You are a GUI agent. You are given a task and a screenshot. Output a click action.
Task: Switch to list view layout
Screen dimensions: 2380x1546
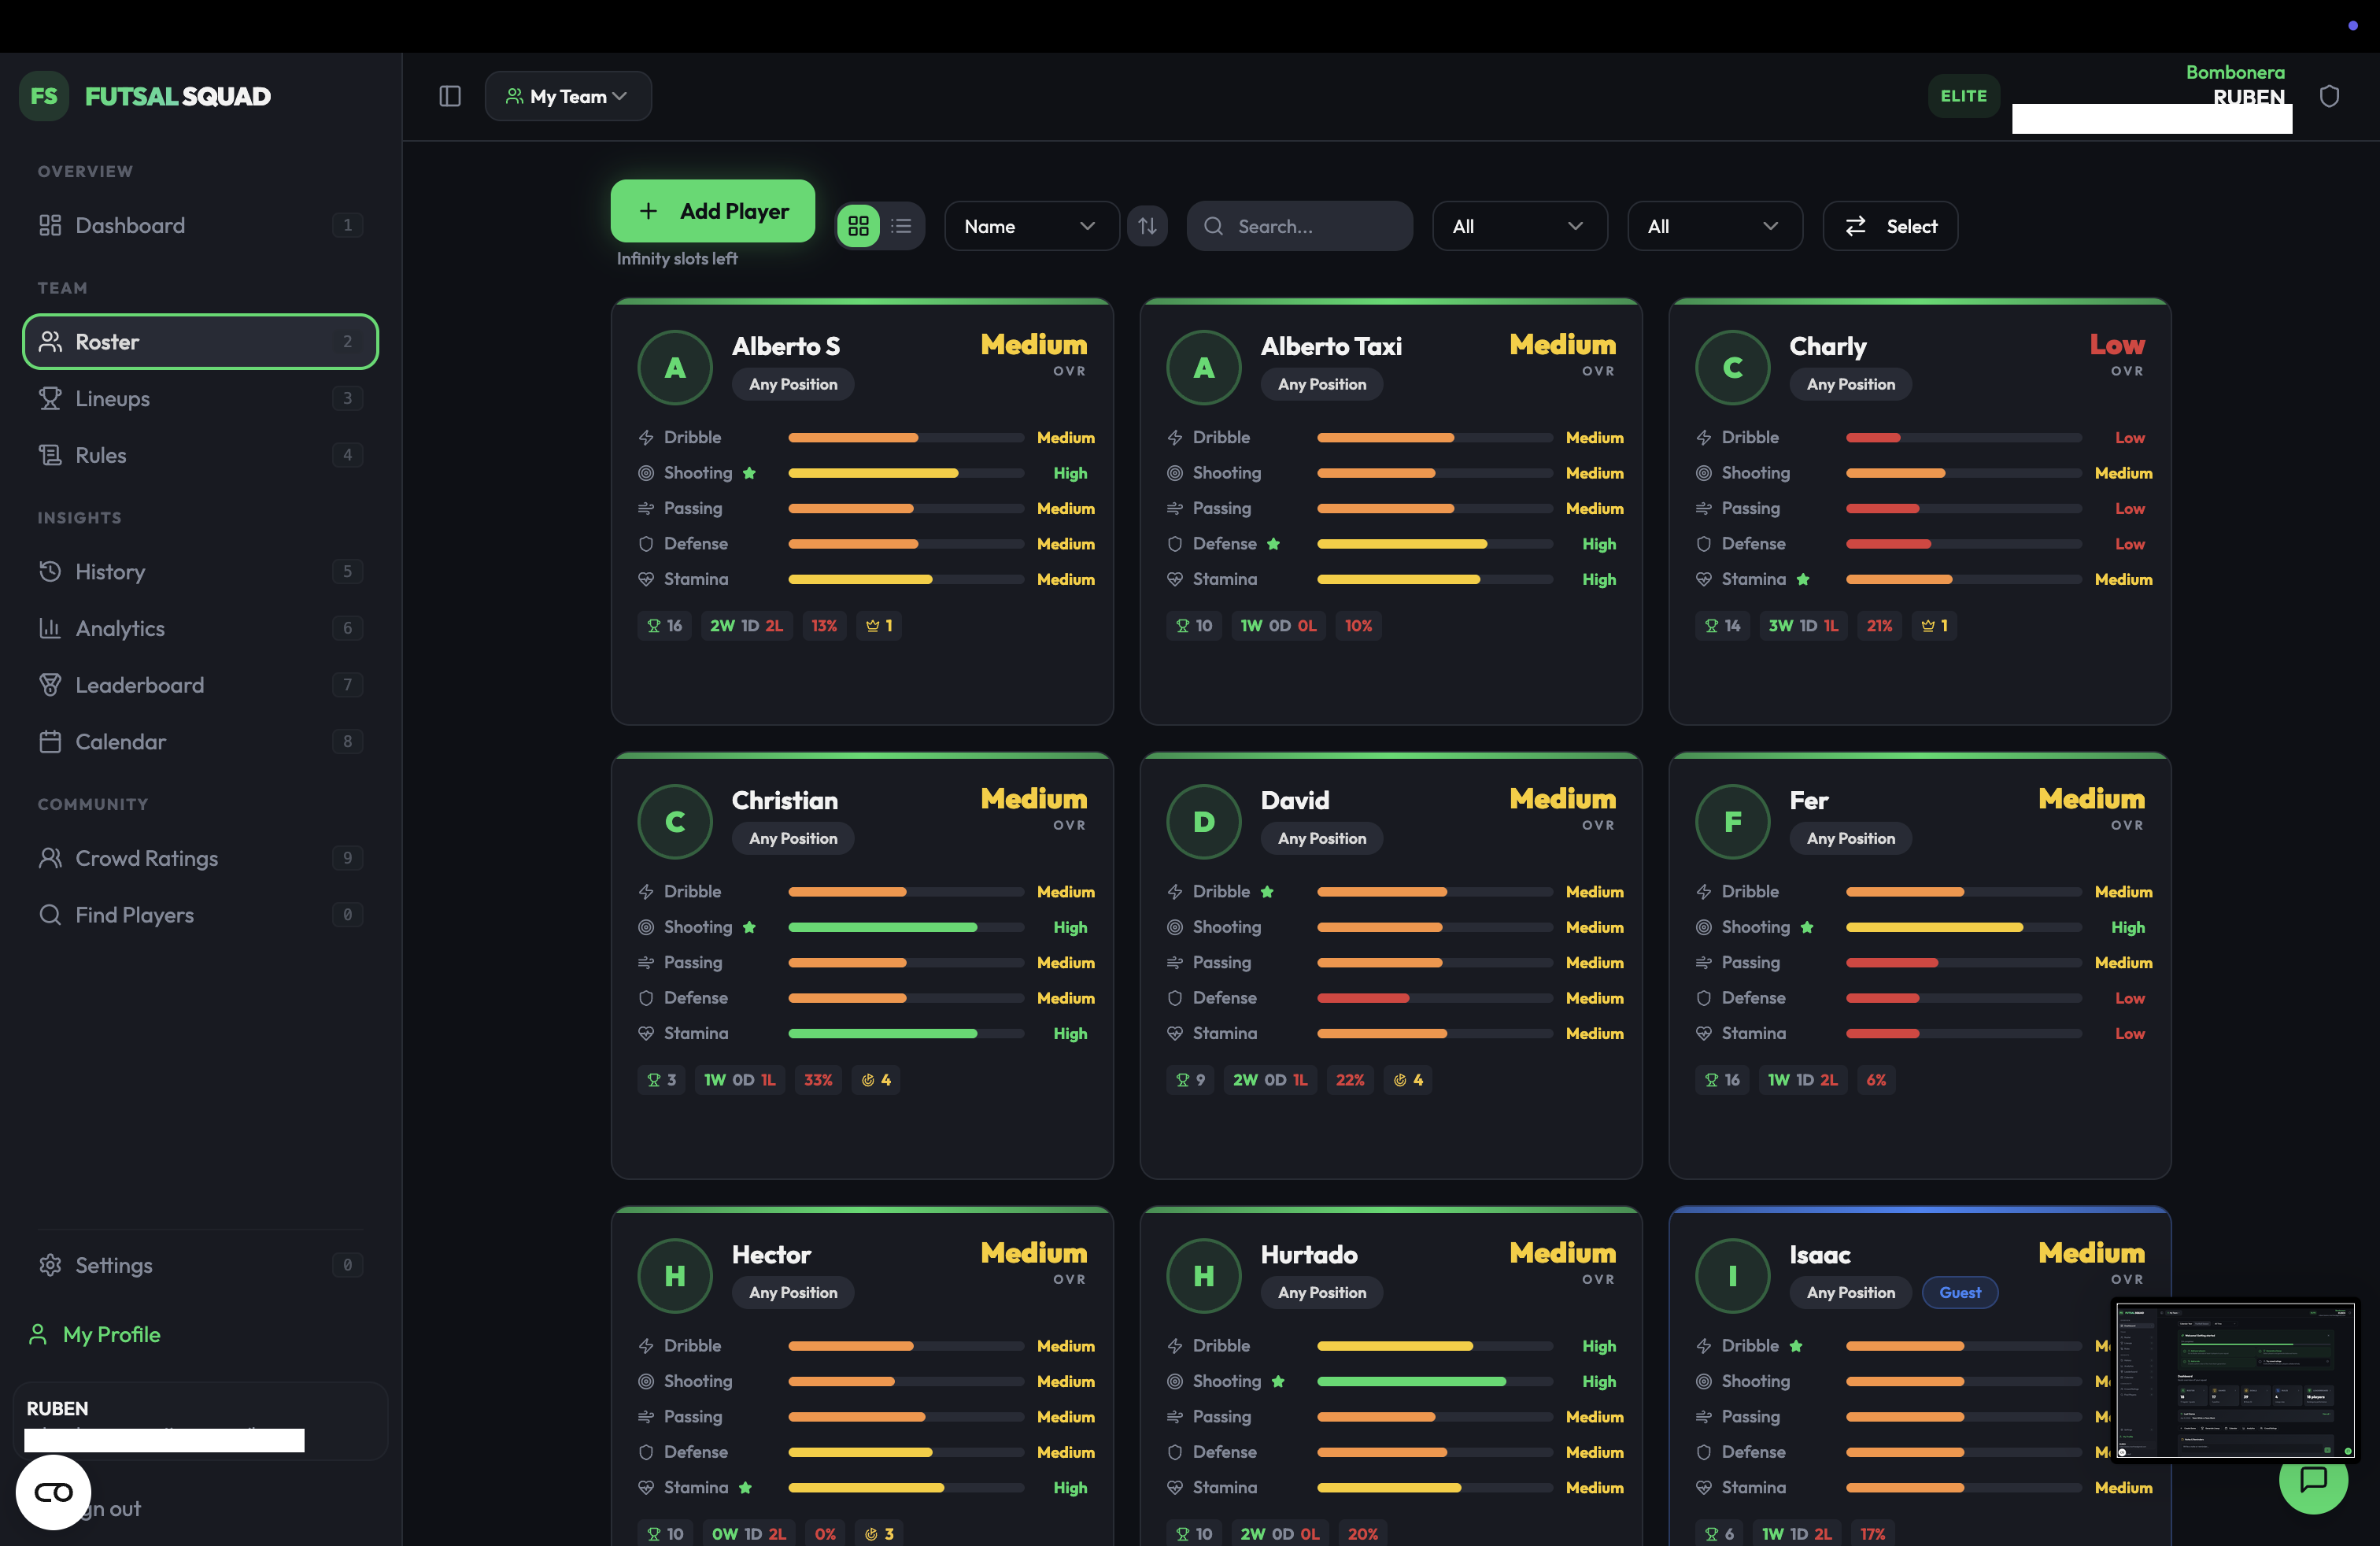901,226
